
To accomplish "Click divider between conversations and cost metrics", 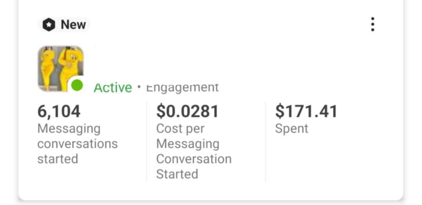I will point(147,141).
